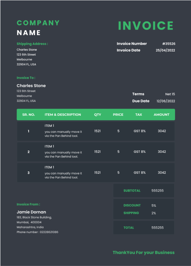This screenshot has width=191, height=266.
Task: Select quantity 1521 in row 3
Action: (97, 173)
